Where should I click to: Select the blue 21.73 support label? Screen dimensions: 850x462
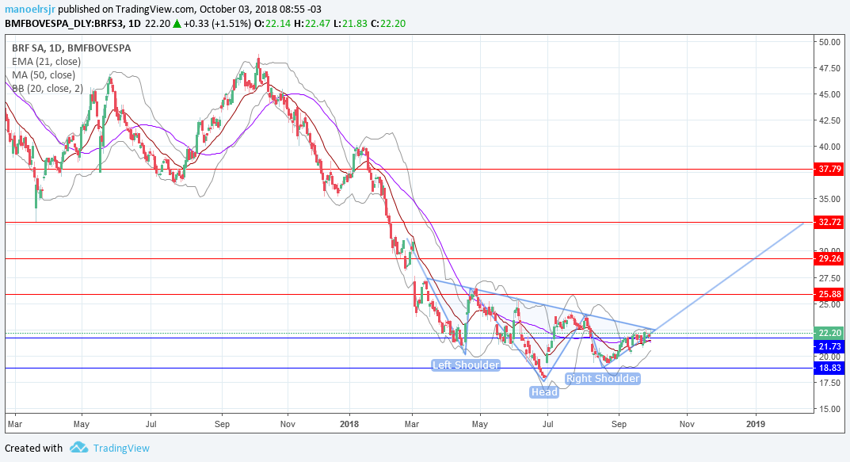click(829, 346)
